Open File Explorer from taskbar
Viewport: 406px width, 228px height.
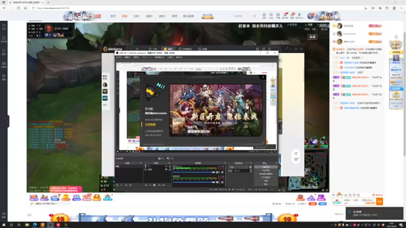(27, 225)
